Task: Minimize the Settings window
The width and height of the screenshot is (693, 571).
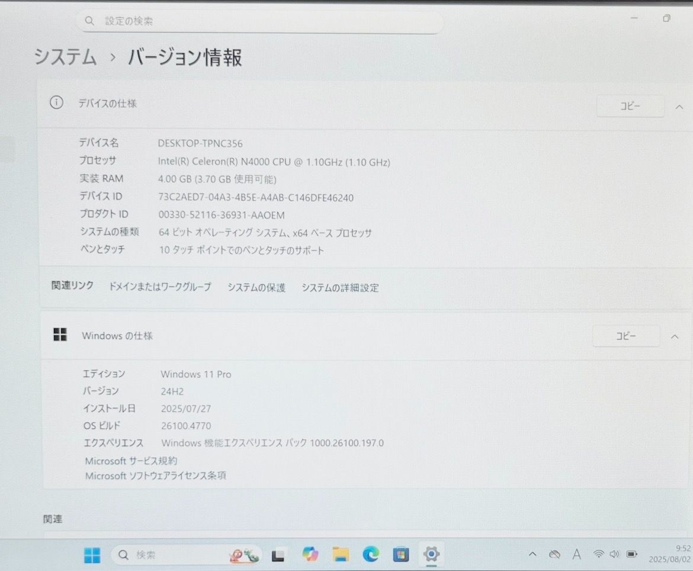Action: point(634,18)
